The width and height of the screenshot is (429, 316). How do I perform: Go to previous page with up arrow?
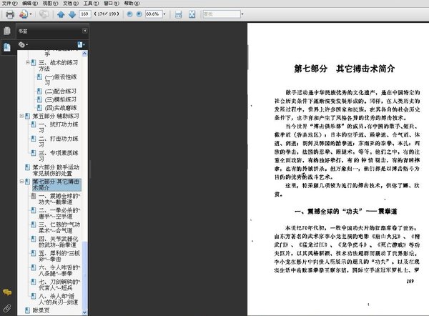tap(61, 14)
